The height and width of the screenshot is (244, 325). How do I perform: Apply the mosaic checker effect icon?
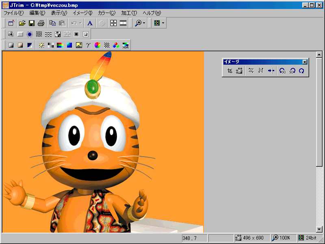click(x=58, y=34)
